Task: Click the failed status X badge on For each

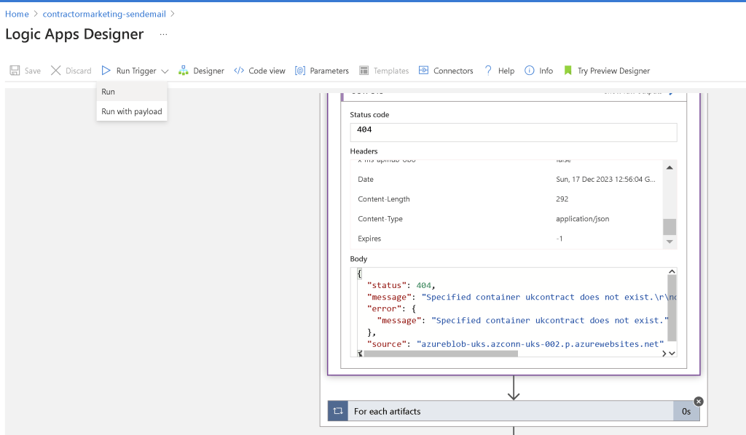Action: point(699,402)
